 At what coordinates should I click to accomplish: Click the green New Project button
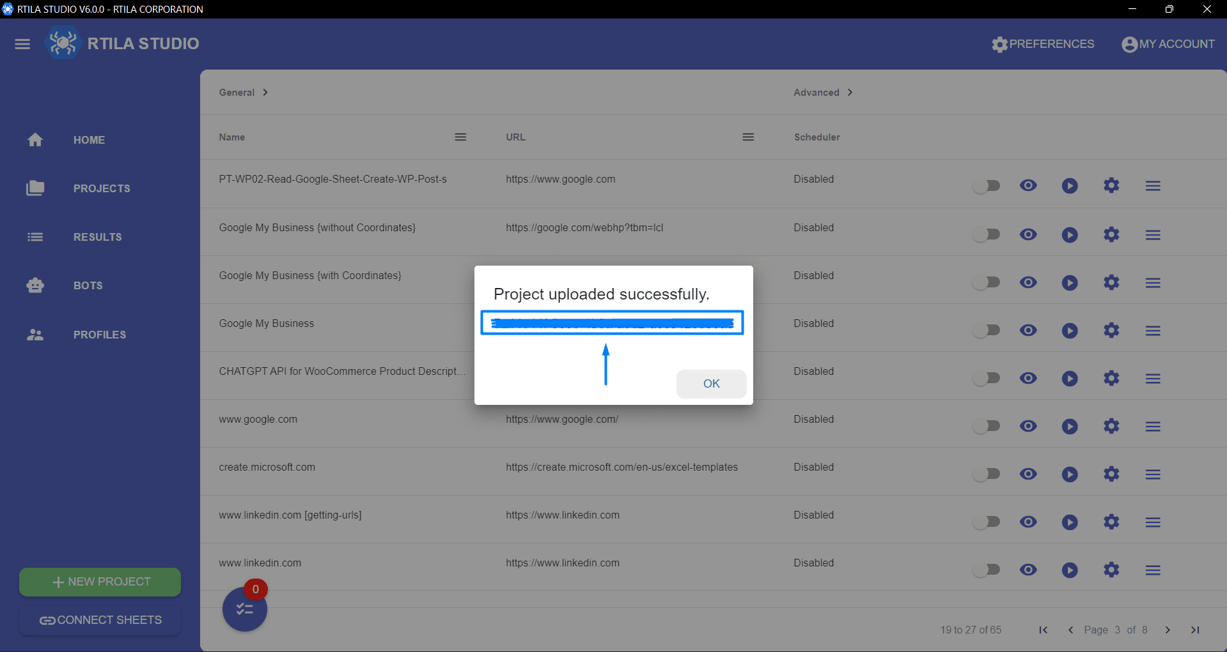click(100, 582)
